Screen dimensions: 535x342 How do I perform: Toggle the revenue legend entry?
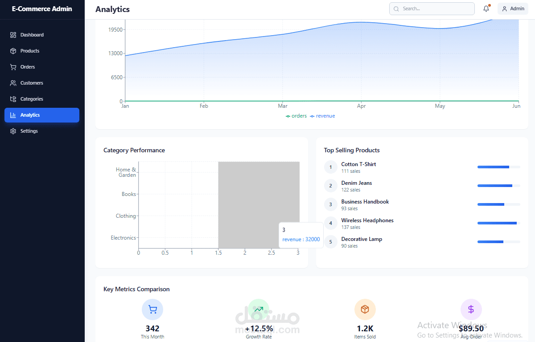[x=323, y=116]
